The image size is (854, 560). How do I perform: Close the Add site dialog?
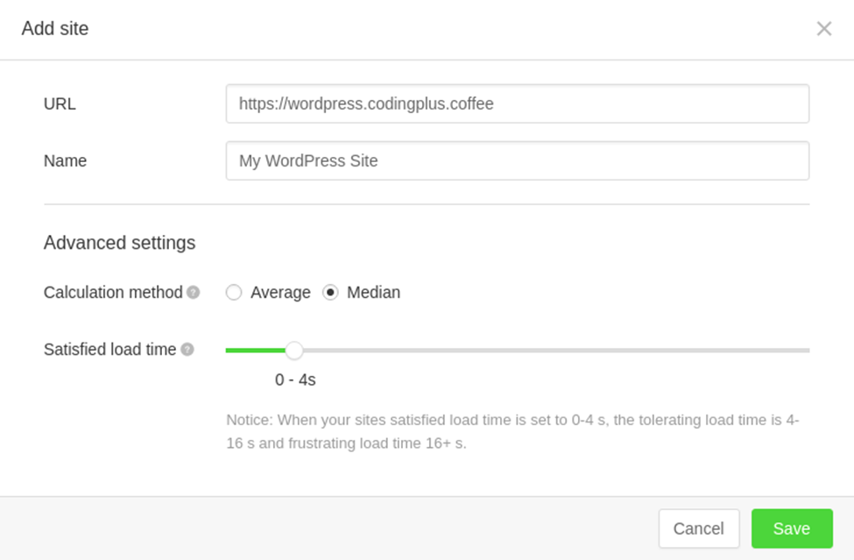coord(824,28)
